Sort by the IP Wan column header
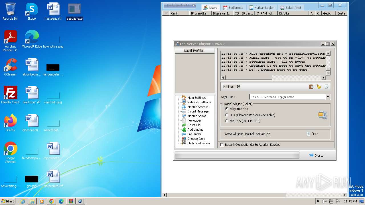365x205 pixels. tap(200, 13)
